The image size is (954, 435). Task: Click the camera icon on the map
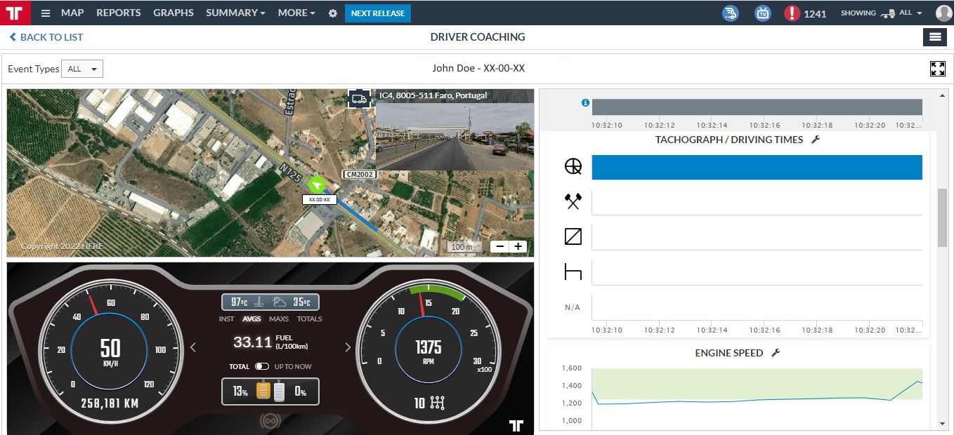[359, 99]
